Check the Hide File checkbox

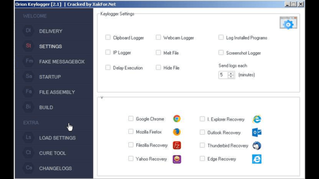(x=158, y=67)
